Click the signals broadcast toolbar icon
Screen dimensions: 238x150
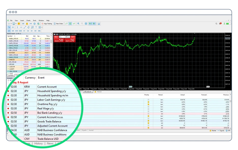[31, 24]
